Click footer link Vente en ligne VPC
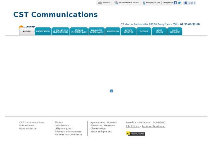Screen dimensions: 213x159 tap(101, 132)
